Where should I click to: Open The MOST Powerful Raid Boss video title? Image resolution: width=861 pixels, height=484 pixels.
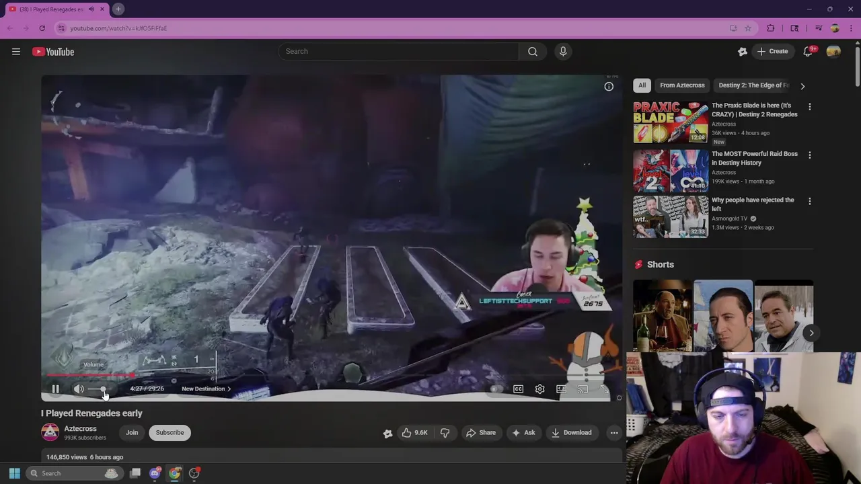click(x=755, y=158)
